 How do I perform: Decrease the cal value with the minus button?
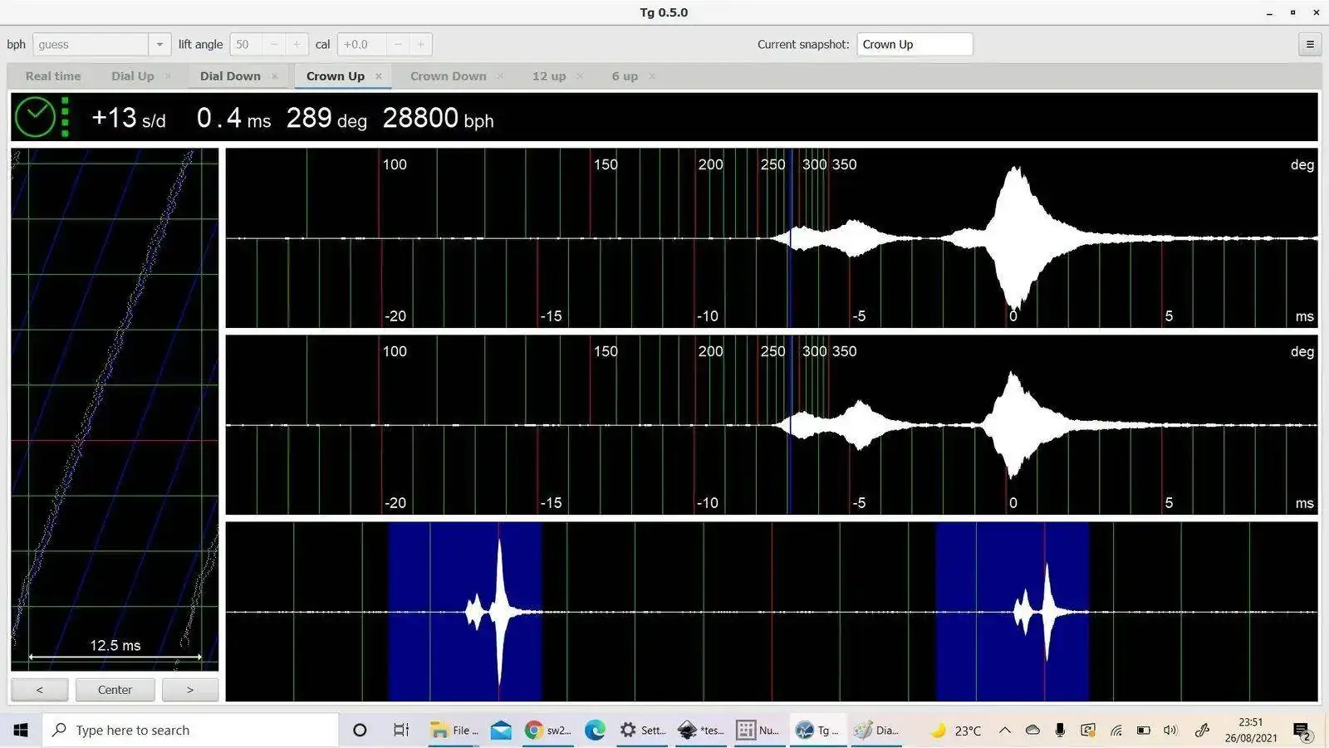tap(398, 45)
